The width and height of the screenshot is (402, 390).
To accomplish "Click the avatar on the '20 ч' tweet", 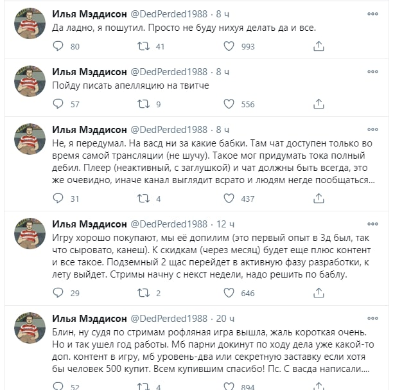I will coord(29,328).
